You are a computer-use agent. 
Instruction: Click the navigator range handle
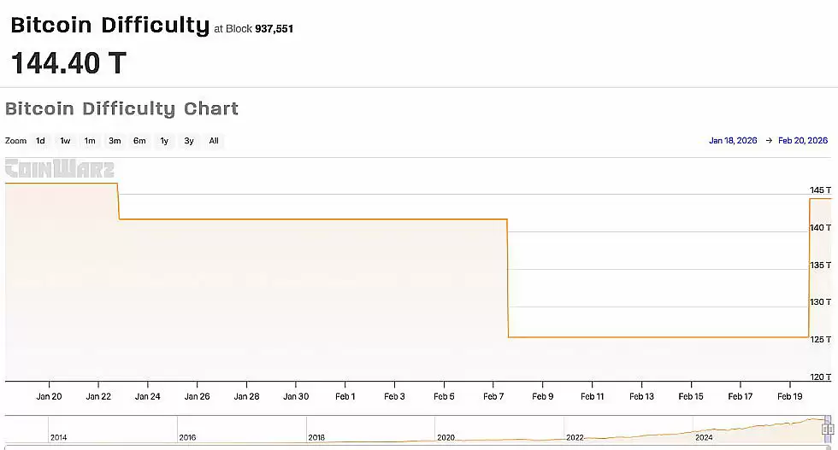828,429
